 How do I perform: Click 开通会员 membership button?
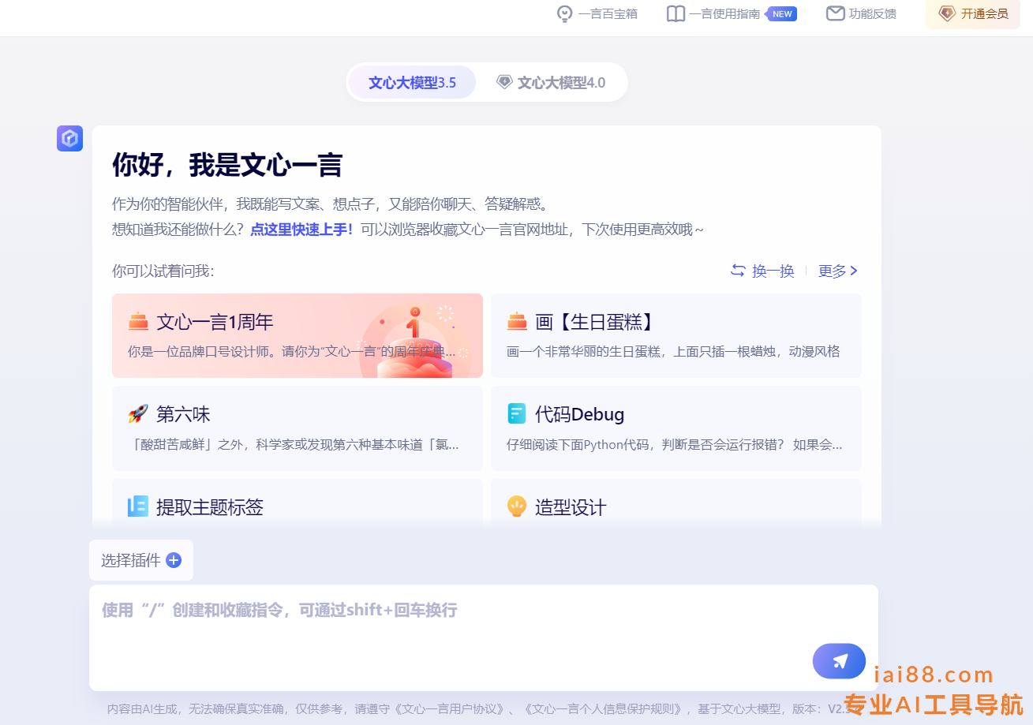point(972,13)
